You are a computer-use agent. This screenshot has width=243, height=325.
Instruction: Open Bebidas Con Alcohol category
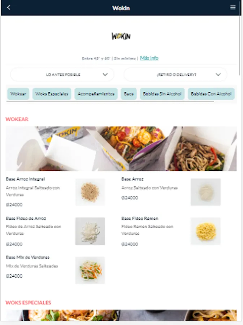tap(211, 94)
